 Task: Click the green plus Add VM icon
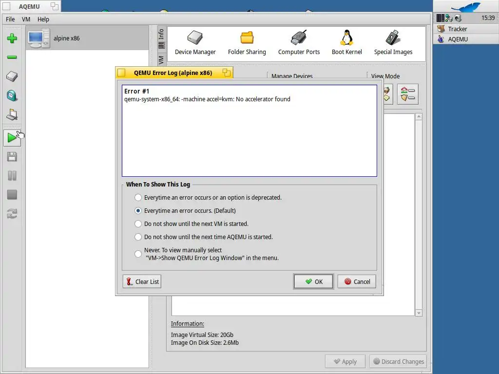click(12, 38)
